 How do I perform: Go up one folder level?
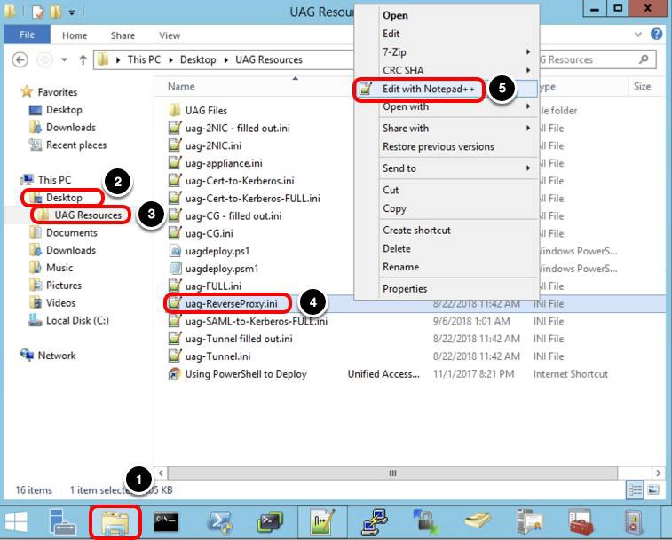pos(83,59)
